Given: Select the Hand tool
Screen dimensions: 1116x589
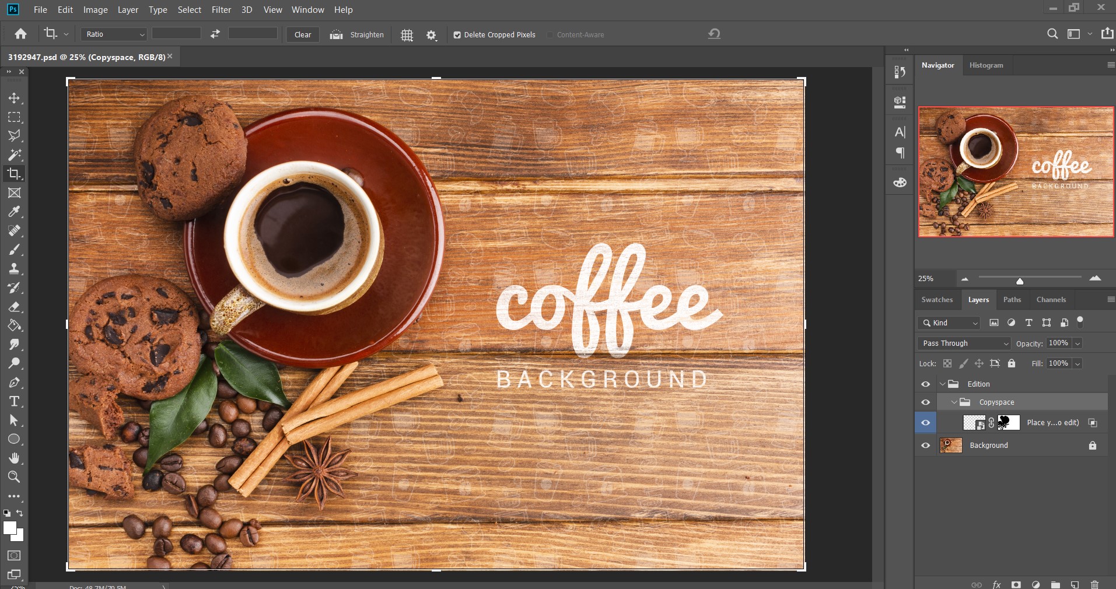Looking at the screenshot, I should 14,458.
